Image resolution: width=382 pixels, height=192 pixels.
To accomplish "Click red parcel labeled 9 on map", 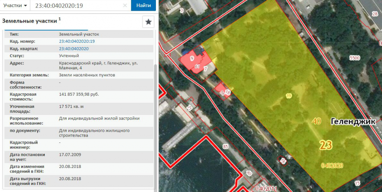I will tap(192, 58).
